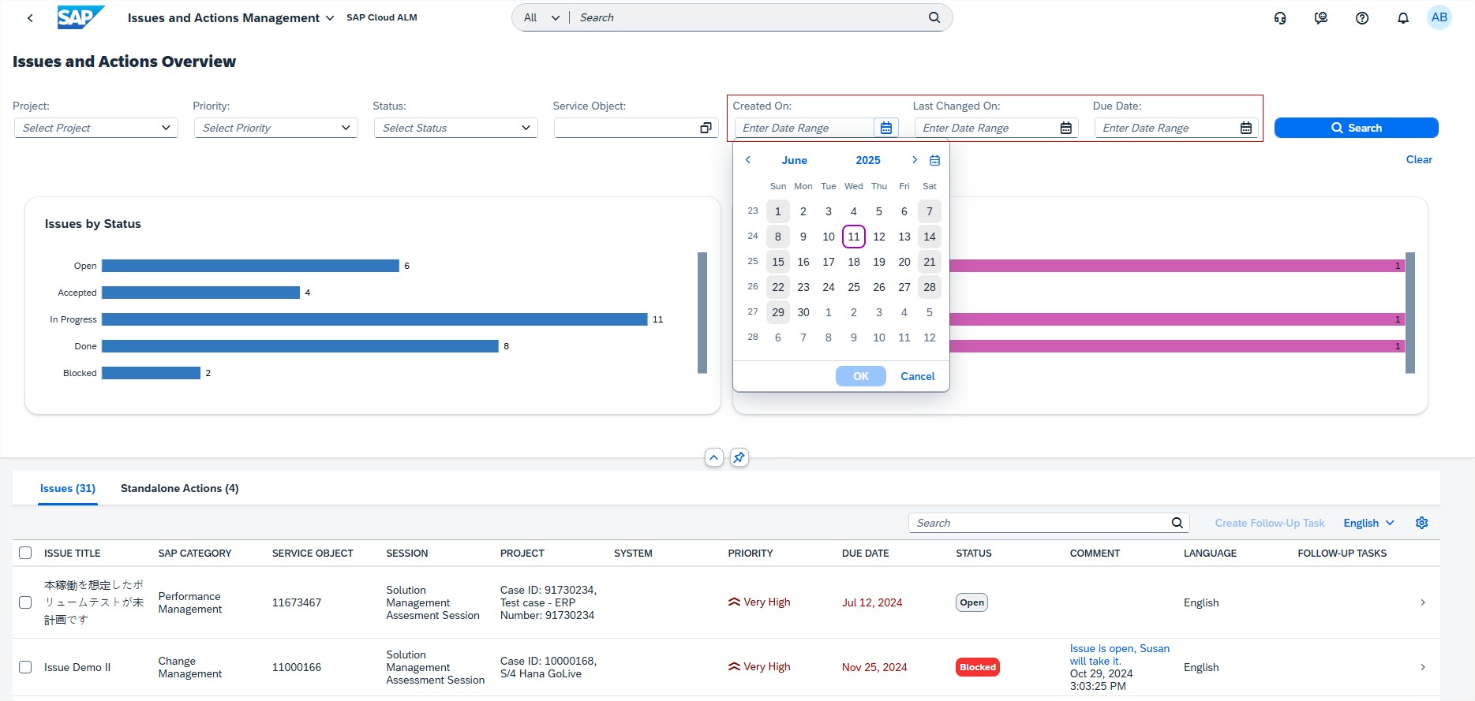The width and height of the screenshot is (1475, 701).
Task: Click the Clear filters link
Action: pyautogui.click(x=1418, y=159)
